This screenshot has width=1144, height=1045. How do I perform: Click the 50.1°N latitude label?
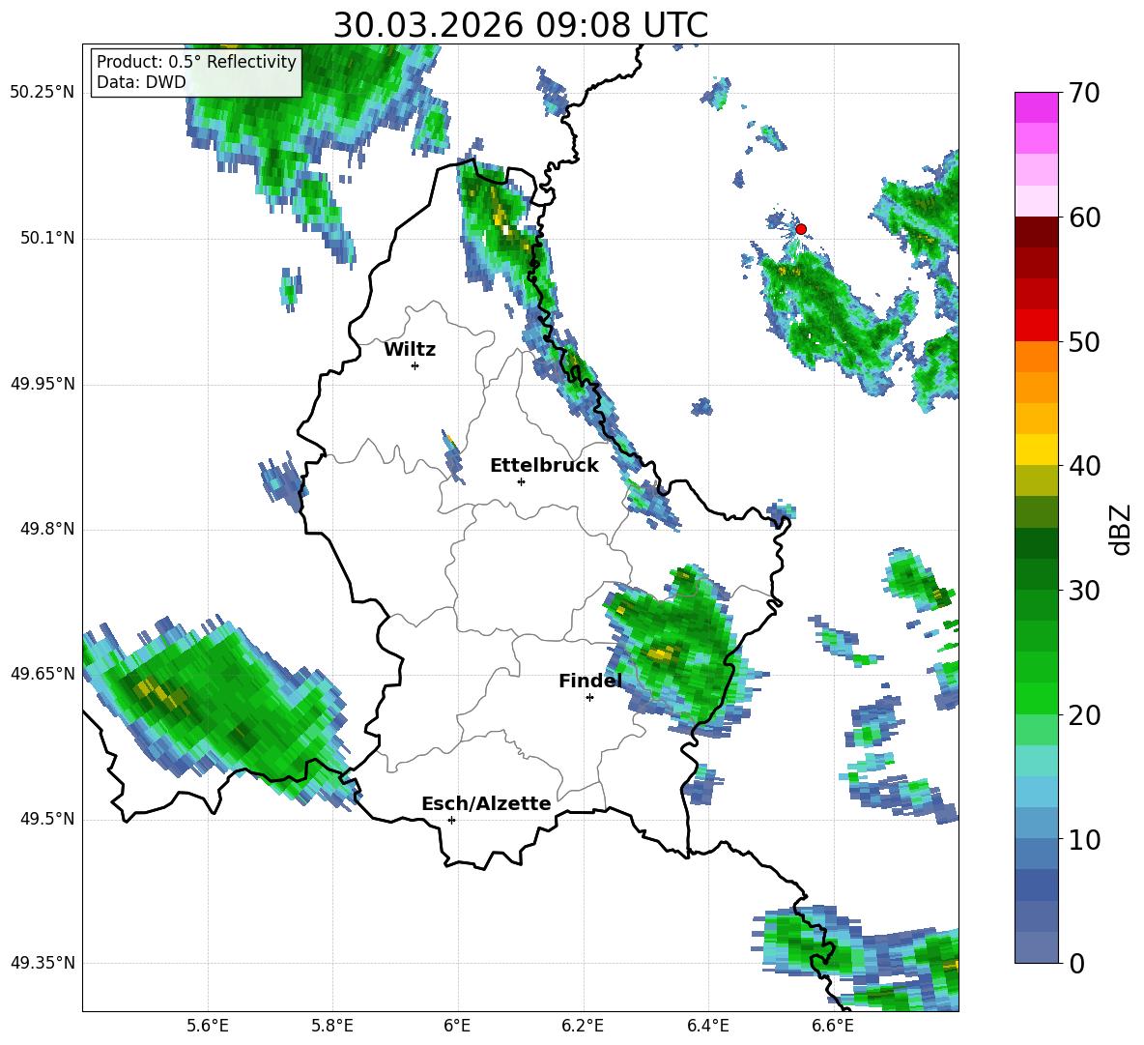click(x=46, y=239)
